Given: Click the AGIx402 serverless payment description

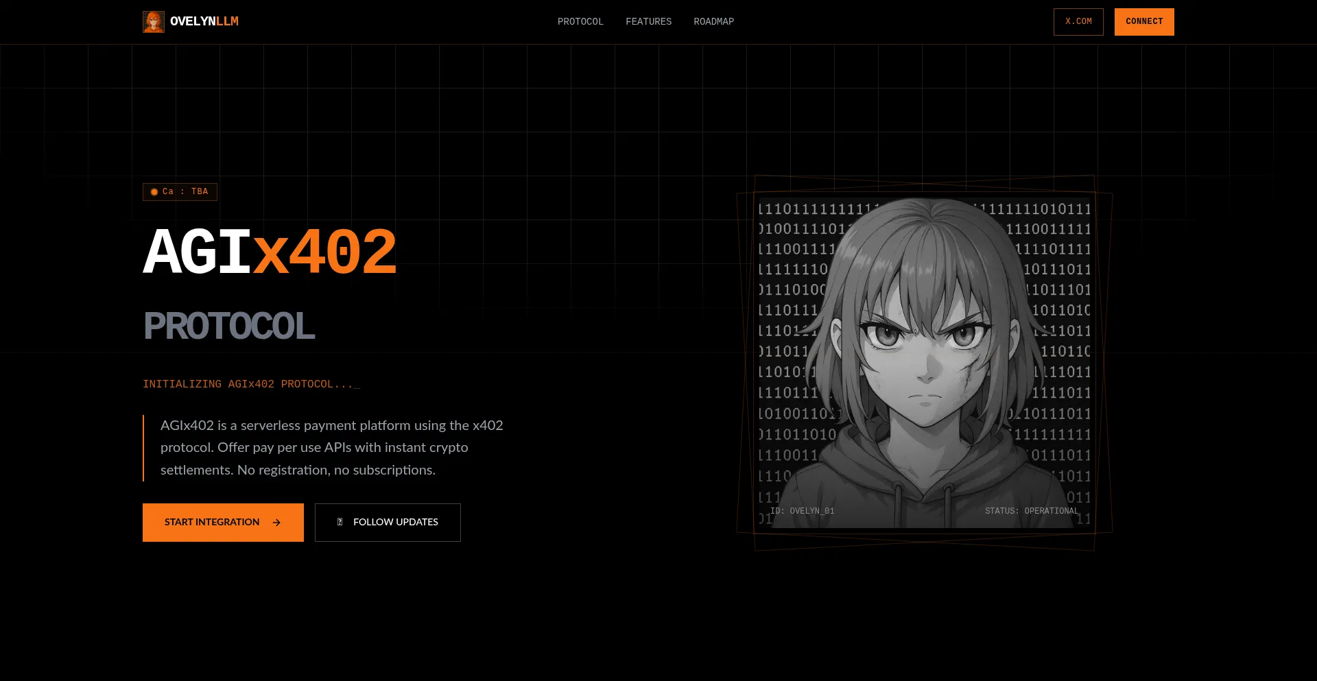Looking at the screenshot, I should click(x=332, y=448).
